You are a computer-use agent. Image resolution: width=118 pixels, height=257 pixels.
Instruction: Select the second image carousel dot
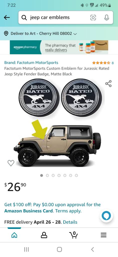[x=47, y=175]
